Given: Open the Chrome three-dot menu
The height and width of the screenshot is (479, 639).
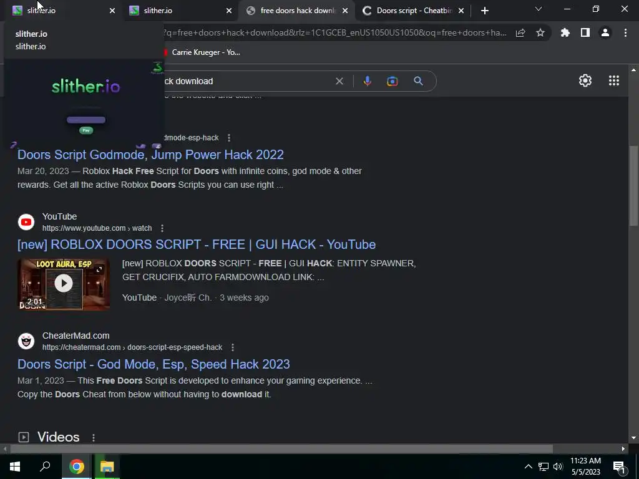Looking at the screenshot, I should [625, 33].
